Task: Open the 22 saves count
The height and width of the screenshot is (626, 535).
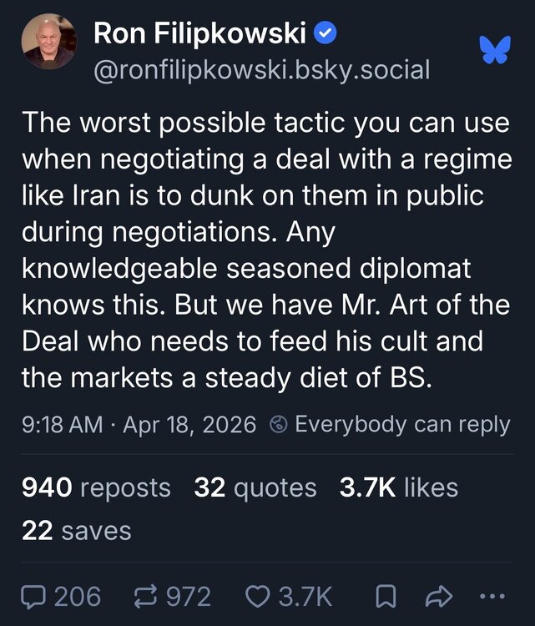Action: (77, 531)
